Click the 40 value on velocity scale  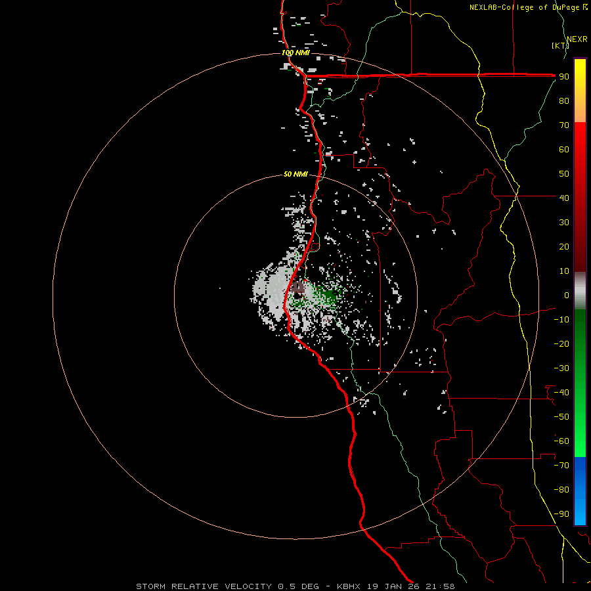click(564, 198)
